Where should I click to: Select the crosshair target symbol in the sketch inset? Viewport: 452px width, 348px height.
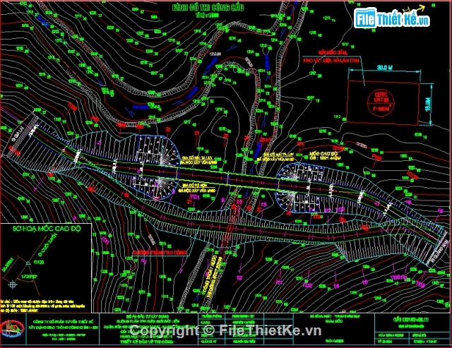12,284
